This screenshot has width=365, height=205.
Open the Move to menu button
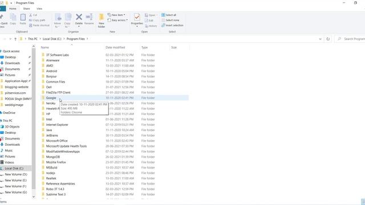tap(58, 20)
